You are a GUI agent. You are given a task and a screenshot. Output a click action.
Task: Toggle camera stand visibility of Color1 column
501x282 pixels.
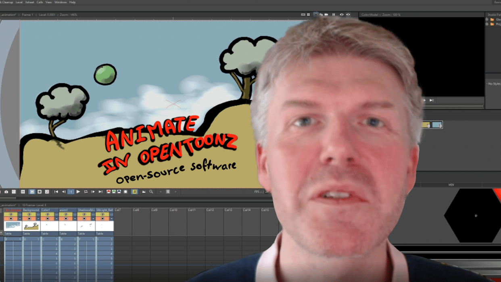(47, 219)
